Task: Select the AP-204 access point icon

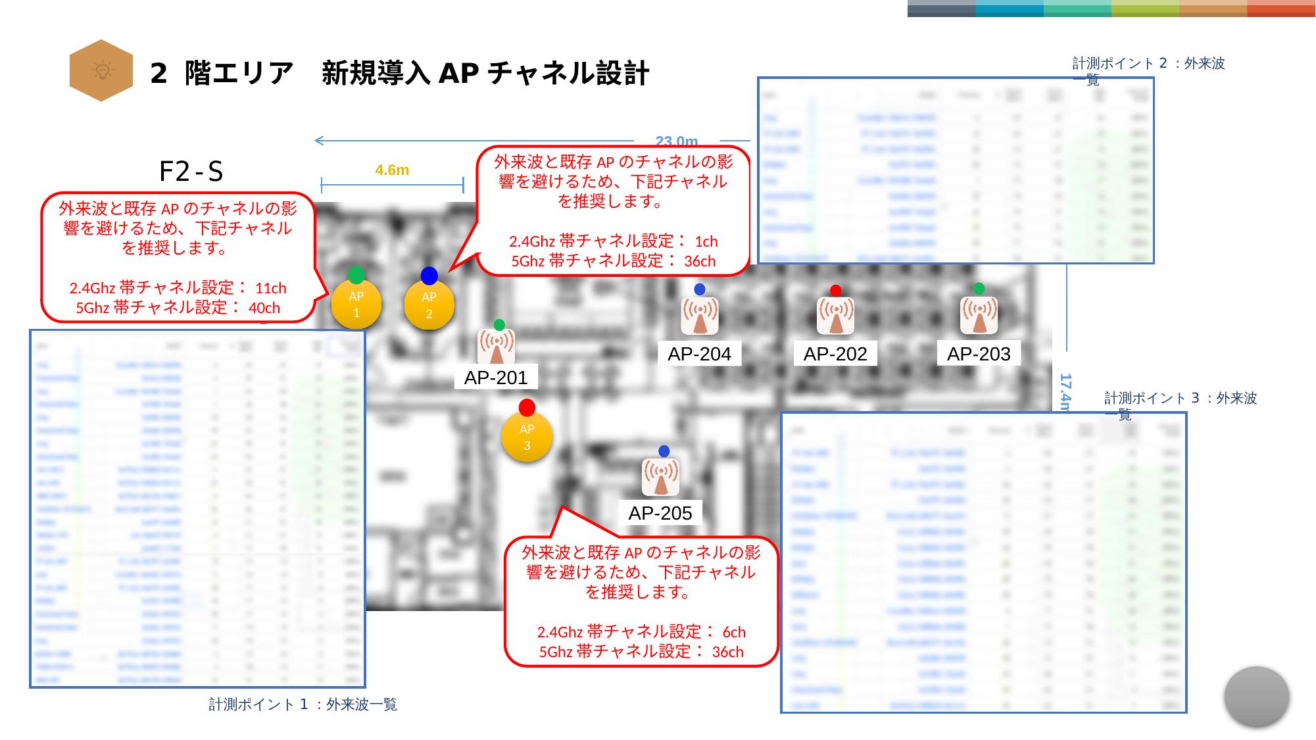Action: (x=700, y=316)
